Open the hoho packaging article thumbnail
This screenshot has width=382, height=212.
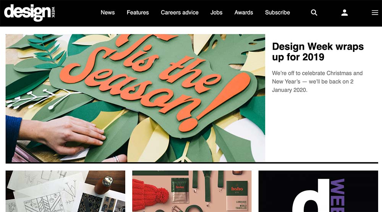[192, 191]
